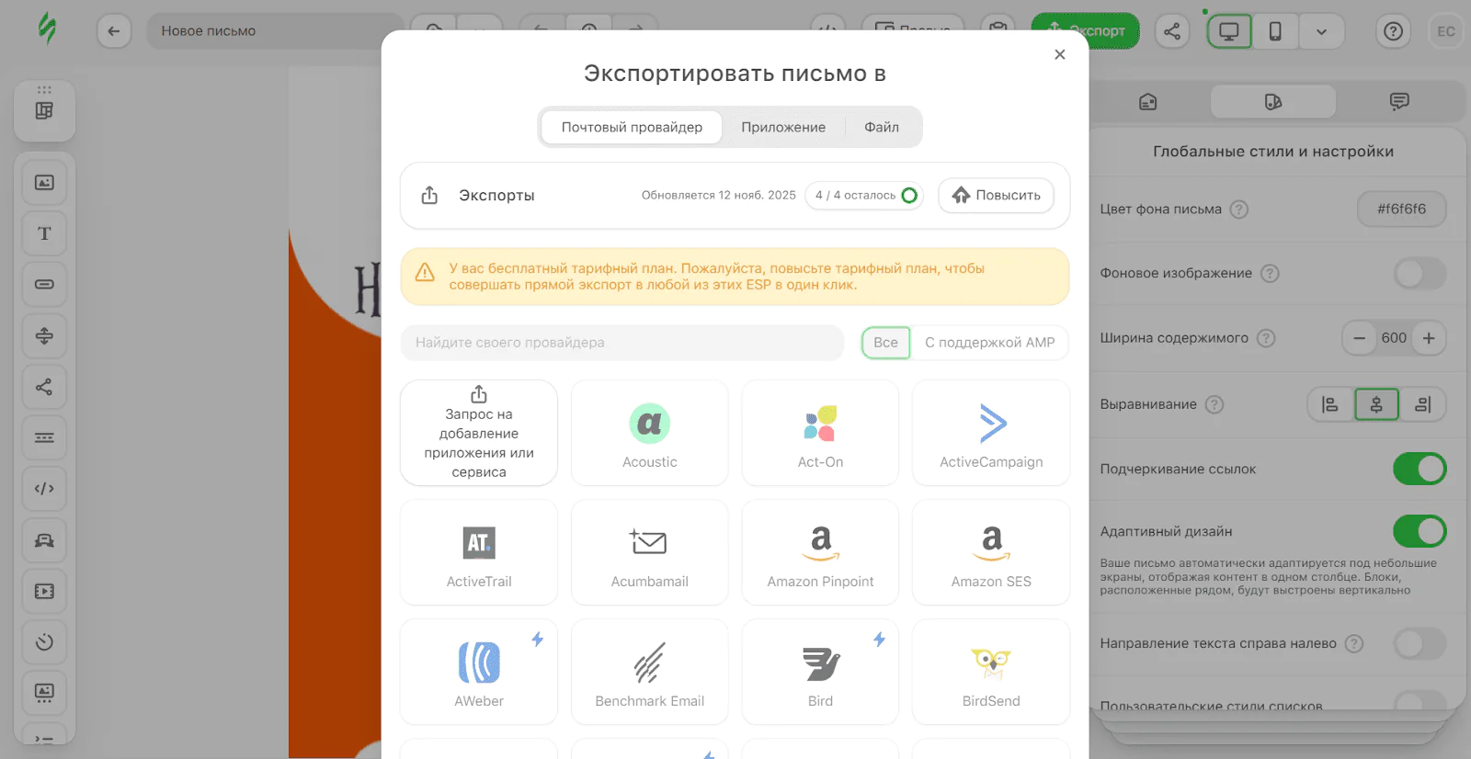Image resolution: width=1471 pixels, height=759 pixels.
Task: Open Выравнивание help icon
Action: 1214,404
